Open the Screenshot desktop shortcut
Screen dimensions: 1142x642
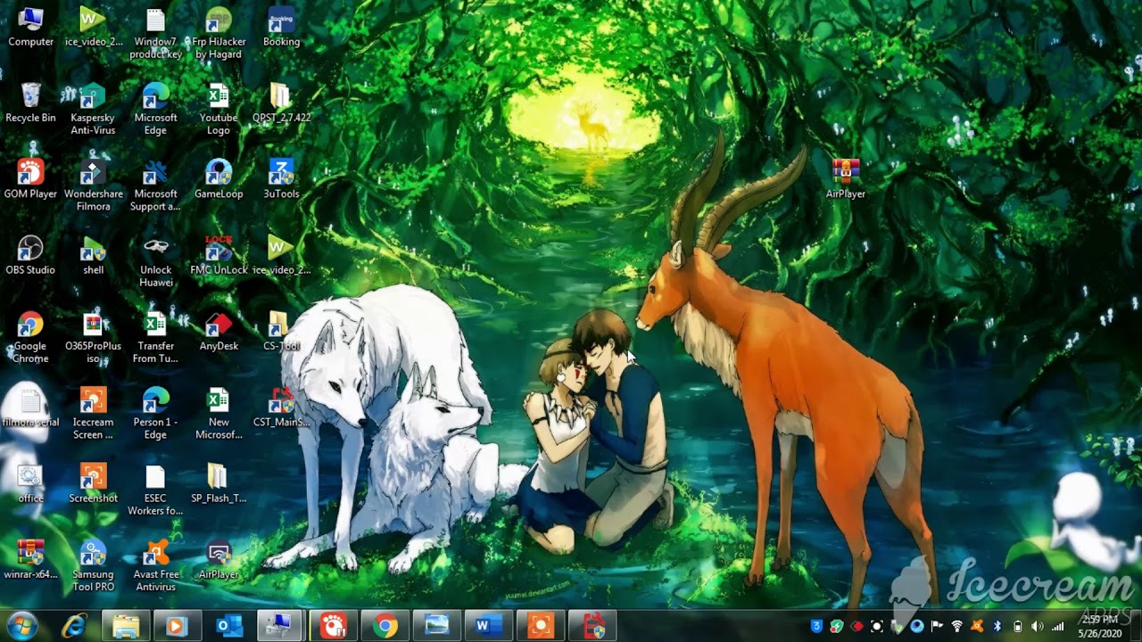(93, 482)
